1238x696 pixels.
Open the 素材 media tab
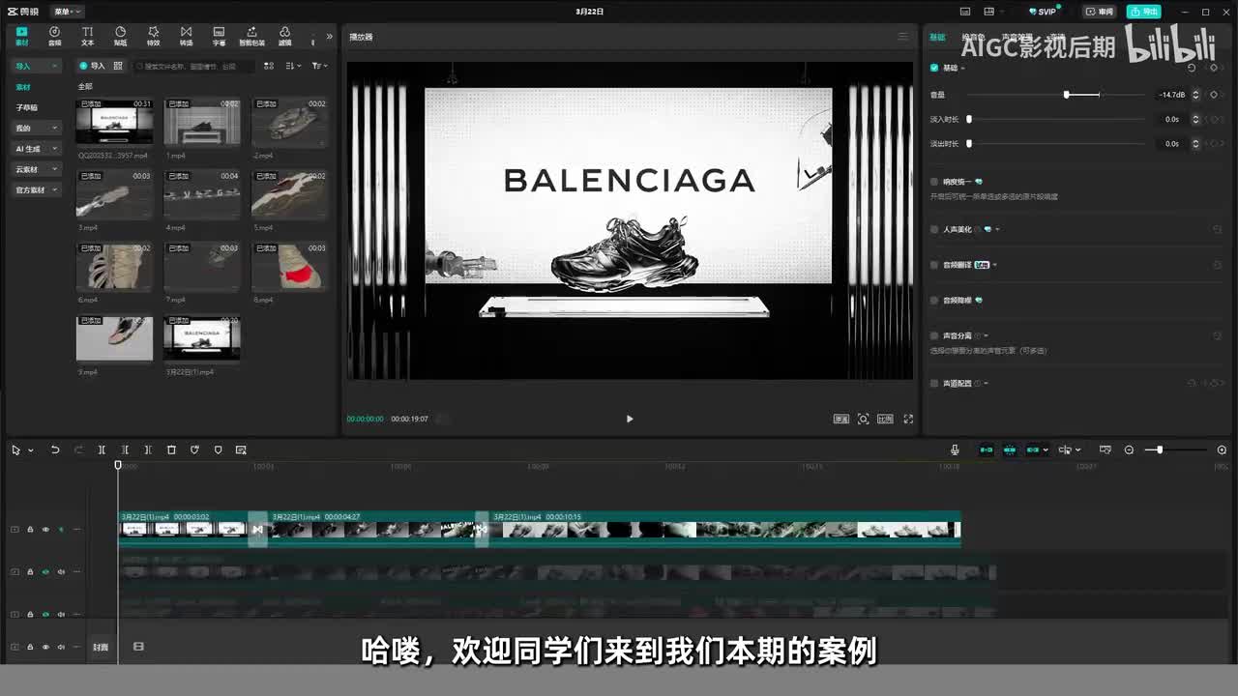point(22,36)
